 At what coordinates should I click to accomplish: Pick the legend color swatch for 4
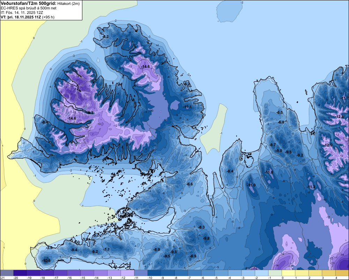click(x=342, y=273)
